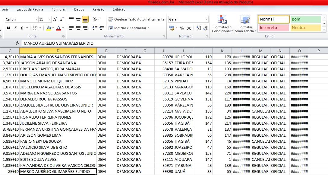Apply the Bom cell style
The height and width of the screenshot is (175, 328).
(306, 19)
